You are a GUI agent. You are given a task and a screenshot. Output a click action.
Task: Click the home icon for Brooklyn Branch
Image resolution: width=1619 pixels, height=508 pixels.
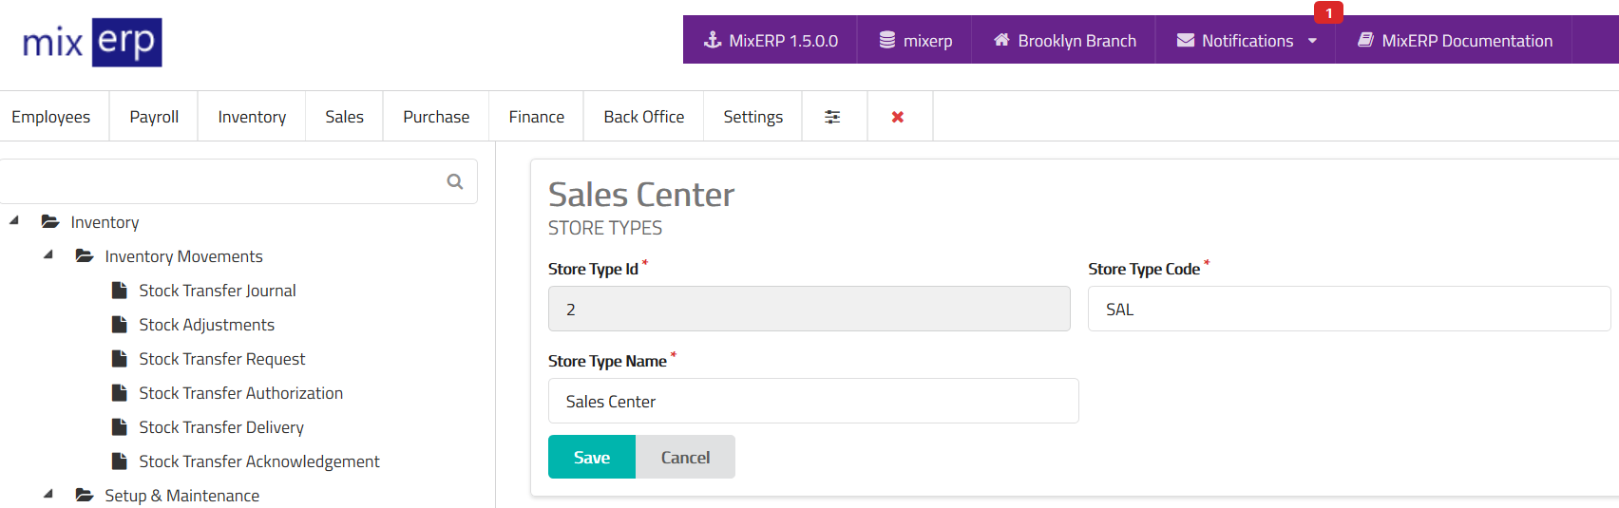pyautogui.click(x=1001, y=40)
